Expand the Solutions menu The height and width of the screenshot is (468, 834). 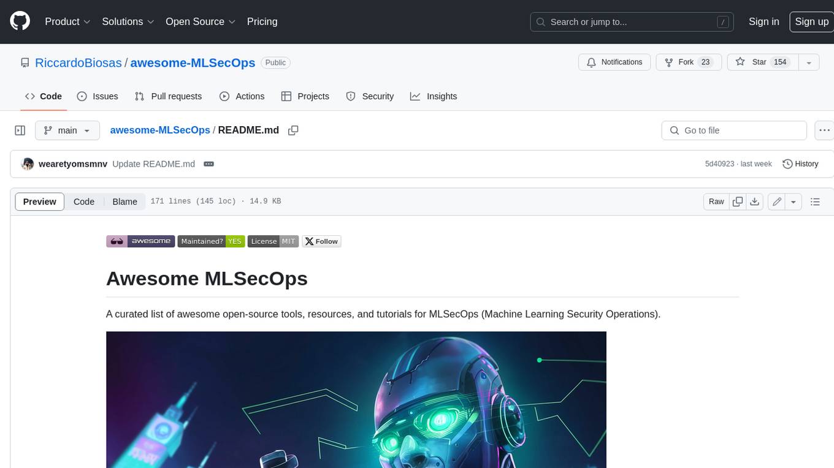click(128, 21)
